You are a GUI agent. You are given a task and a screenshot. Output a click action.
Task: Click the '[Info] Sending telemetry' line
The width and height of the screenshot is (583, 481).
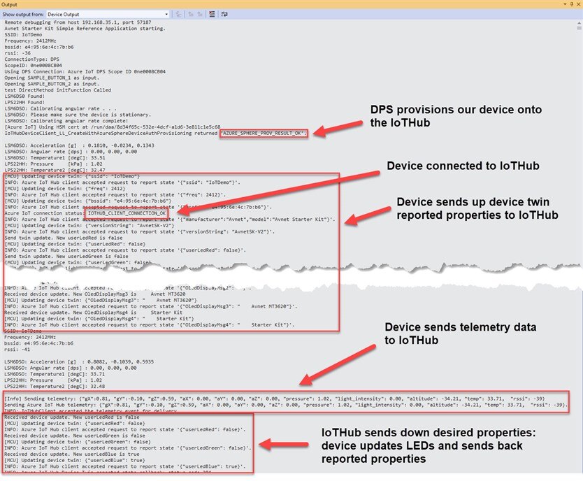pos(275,399)
